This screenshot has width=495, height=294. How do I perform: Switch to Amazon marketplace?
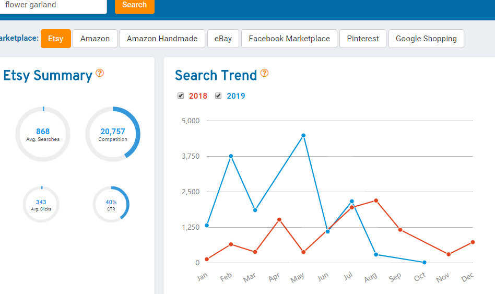tap(95, 39)
